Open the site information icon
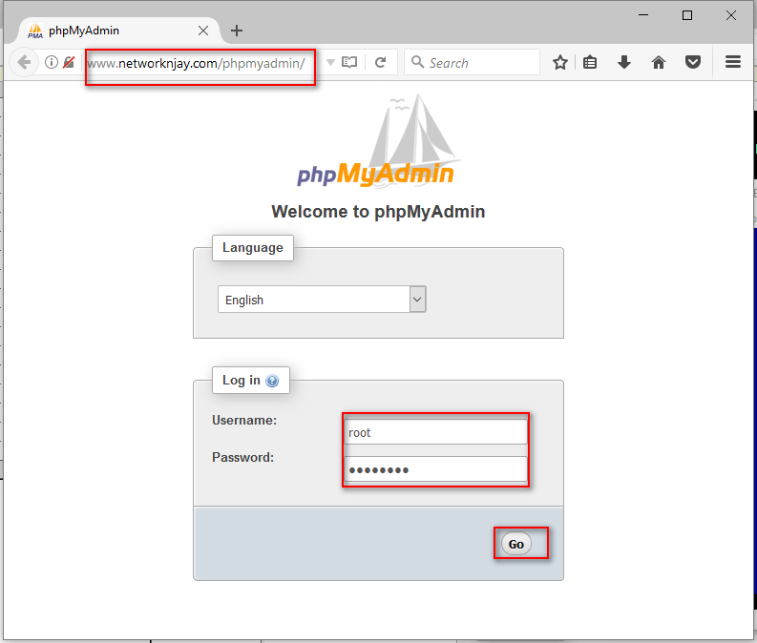Viewport: 757px width, 643px height. [52, 62]
